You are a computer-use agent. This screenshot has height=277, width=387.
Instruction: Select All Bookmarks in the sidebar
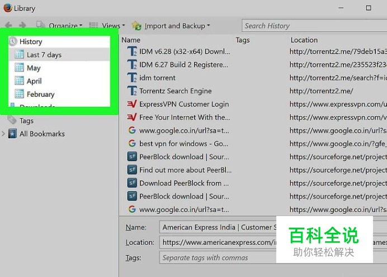(42, 134)
